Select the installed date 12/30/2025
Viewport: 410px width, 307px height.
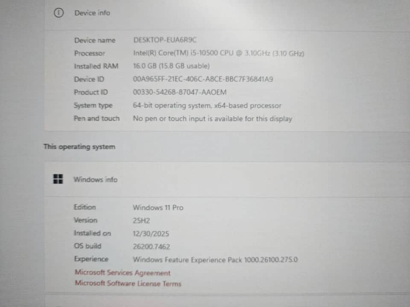coord(151,234)
